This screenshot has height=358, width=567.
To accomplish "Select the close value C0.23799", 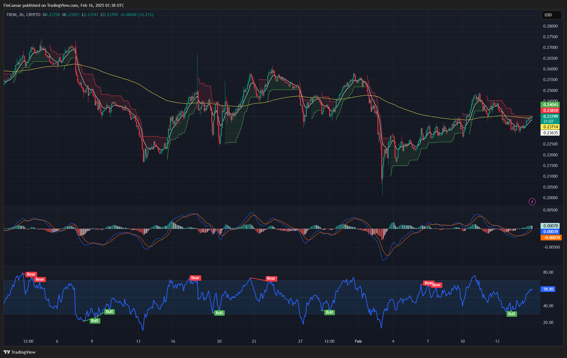I will click(x=109, y=15).
